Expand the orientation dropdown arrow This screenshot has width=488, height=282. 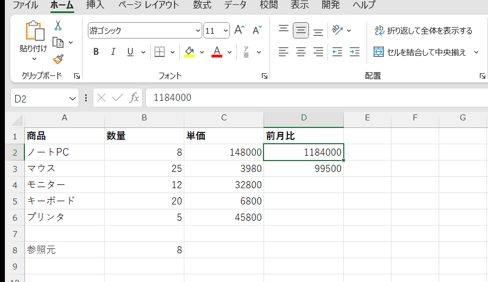point(349,30)
